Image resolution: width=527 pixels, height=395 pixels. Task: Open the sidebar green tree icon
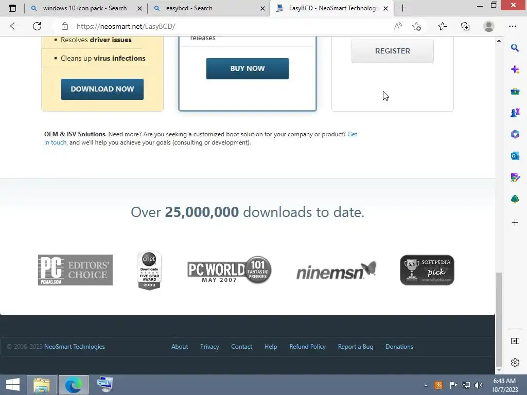[515, 199]
